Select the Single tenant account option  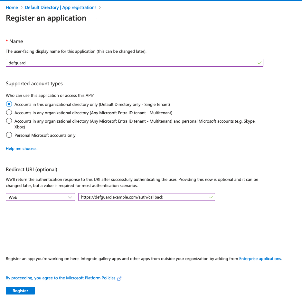coord(9,104)
